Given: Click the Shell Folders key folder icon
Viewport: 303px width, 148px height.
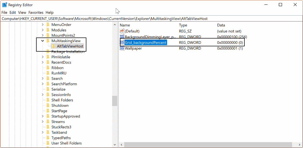Looking at the screenshot, I should [x=48, y=100].
